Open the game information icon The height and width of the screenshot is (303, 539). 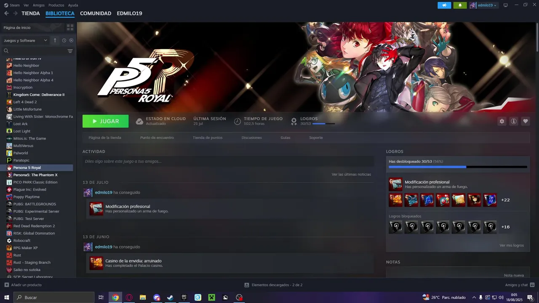[x=514, y=121]
